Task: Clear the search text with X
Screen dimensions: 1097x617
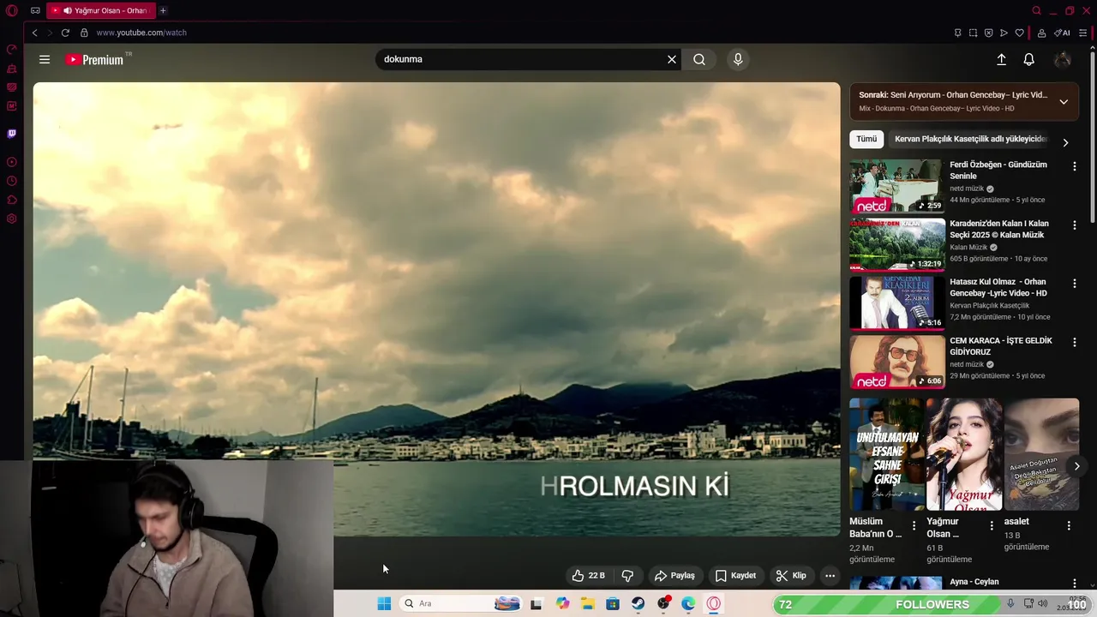Action: [x=672, y=59]
